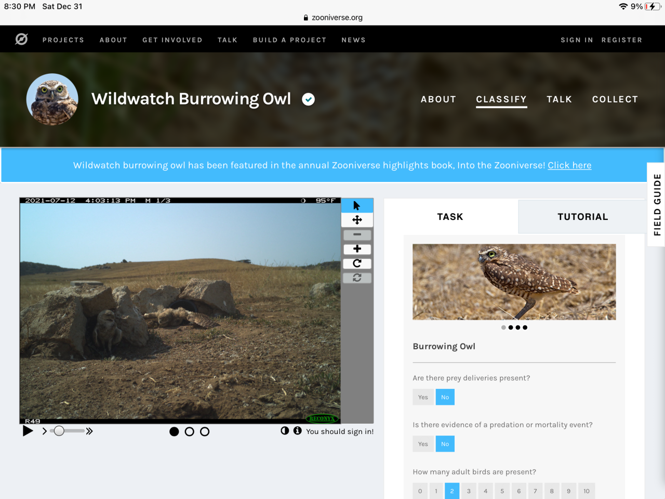Show the second frame of the sequence

[x=190, y=431]
